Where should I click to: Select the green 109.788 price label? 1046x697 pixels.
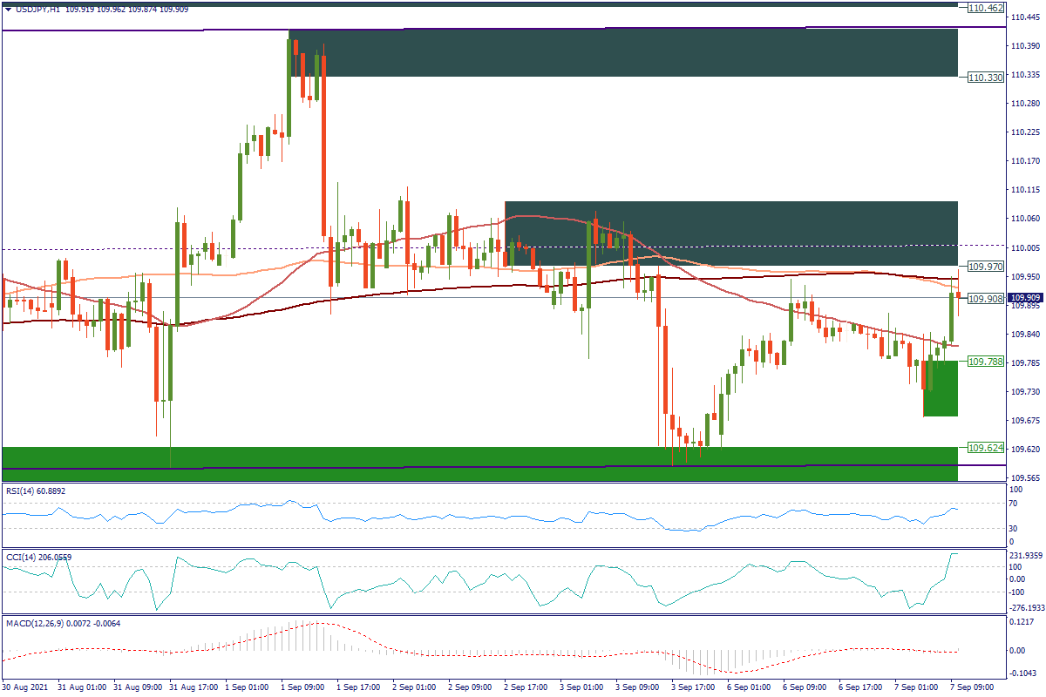[x=986, y=361]
